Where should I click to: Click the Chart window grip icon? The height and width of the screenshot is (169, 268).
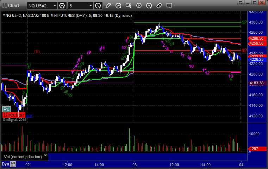[5, 6]
